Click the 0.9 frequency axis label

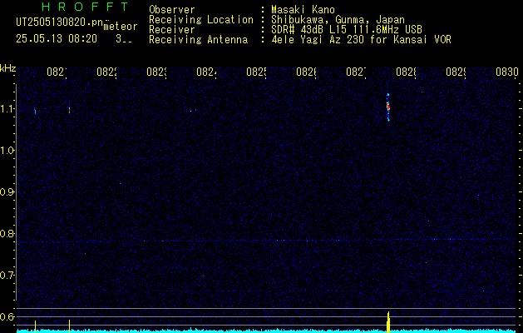[7, 191]
